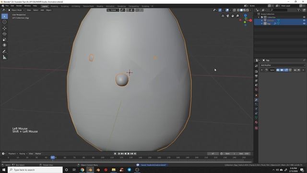Open the Modifiers properties tab

pyautogui.click(x=256, y=100)
